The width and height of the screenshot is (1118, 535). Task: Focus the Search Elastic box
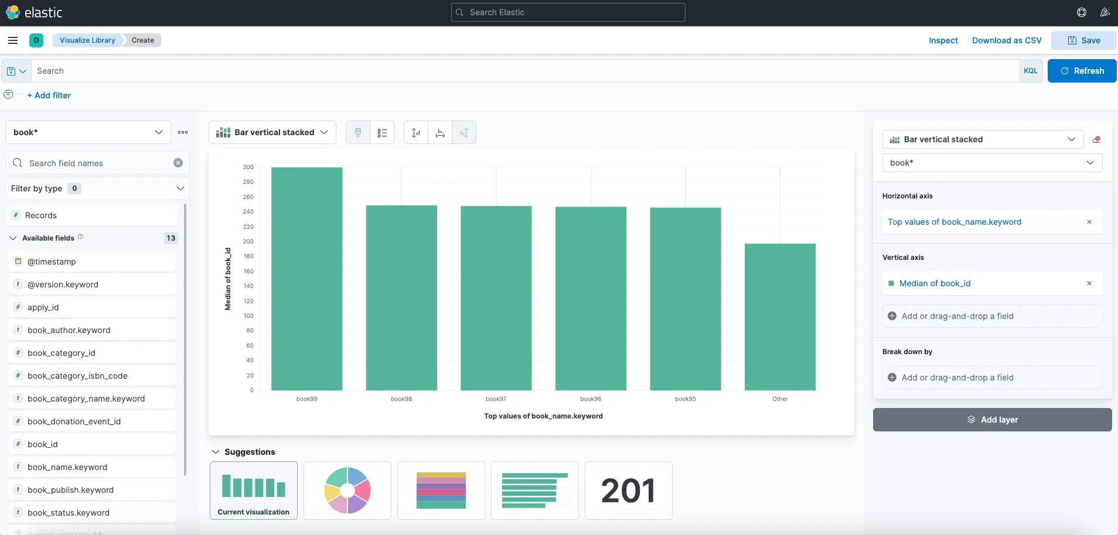568,12
